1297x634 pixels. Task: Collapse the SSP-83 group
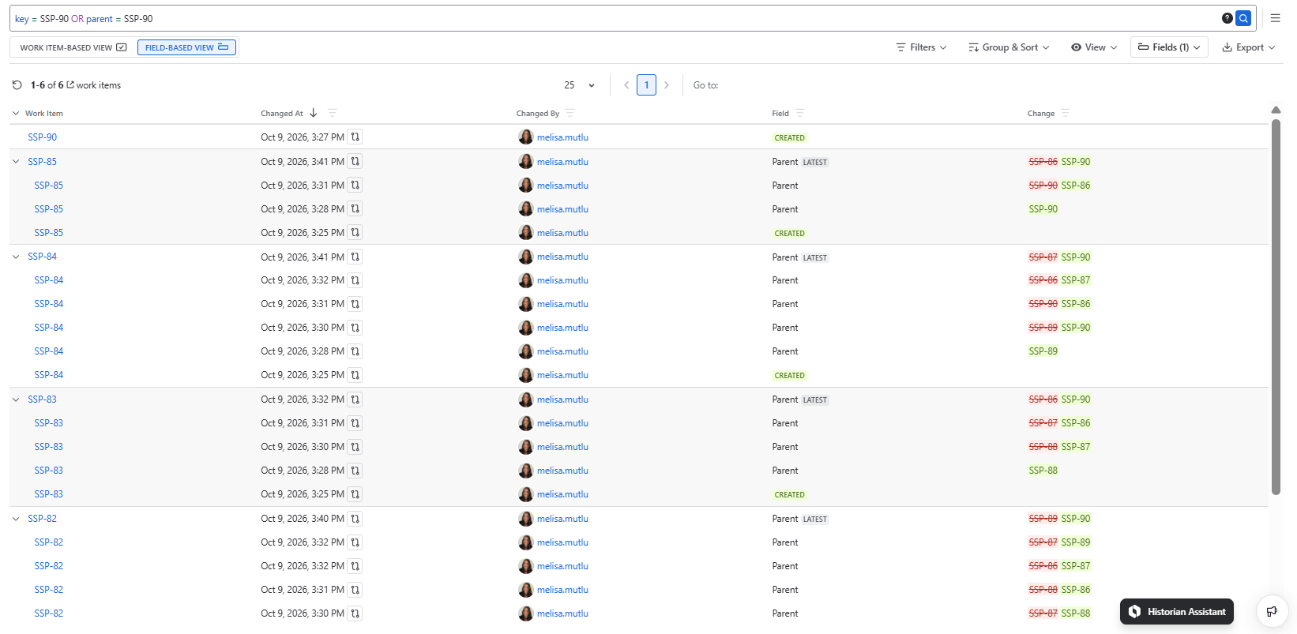[16, 400]
